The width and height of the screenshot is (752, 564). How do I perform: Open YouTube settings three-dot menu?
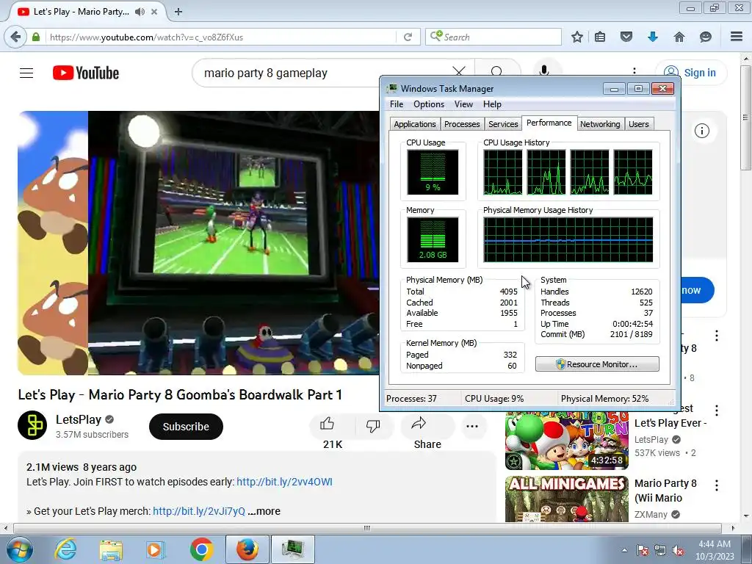[x=634, y=71]
